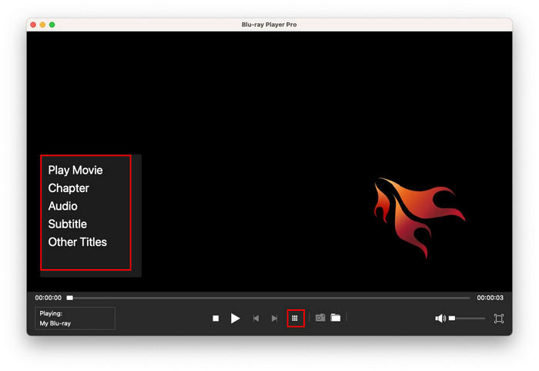Skip to the previous chapter
This screenshot has height=371, width=539.
tap(256, 319)
